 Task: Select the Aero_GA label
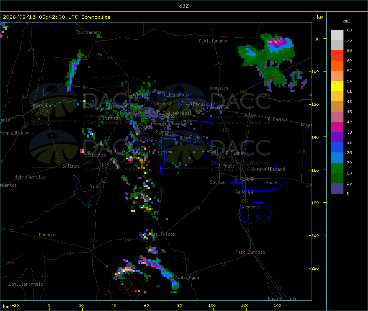pos(244,192)
